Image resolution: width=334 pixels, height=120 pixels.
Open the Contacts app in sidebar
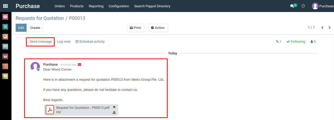coord(5,27)
